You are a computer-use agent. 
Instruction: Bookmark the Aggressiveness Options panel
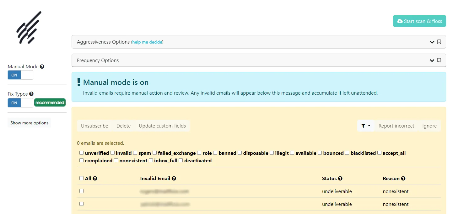(439, 42)
